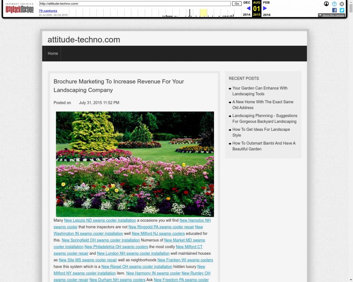This screenshot has width=353, height=282.
Task: Click the scrollbar down arrow
Action: pyautogui.click(x=351, y=280)
